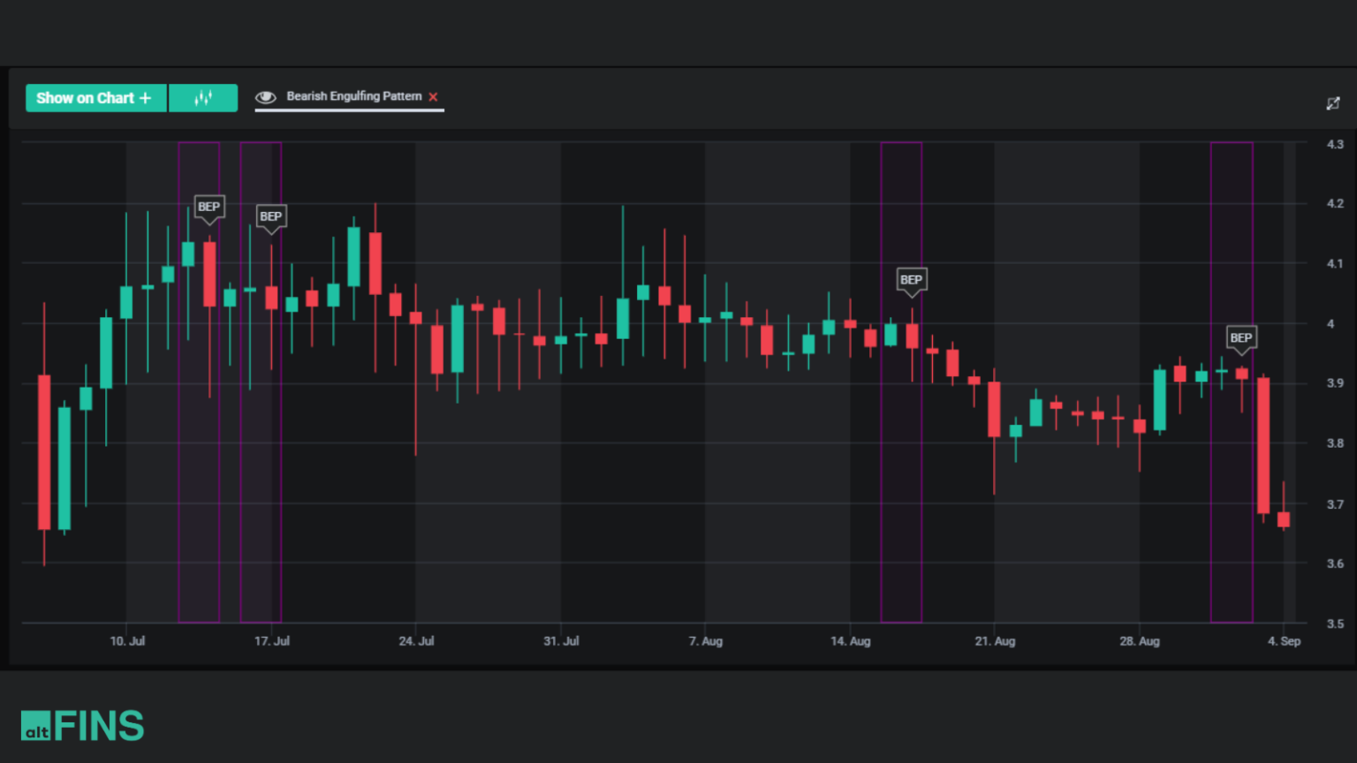Open the candlestick chart type icon
The width and height of the screenshot is (1357, 763).
[203, 98]
